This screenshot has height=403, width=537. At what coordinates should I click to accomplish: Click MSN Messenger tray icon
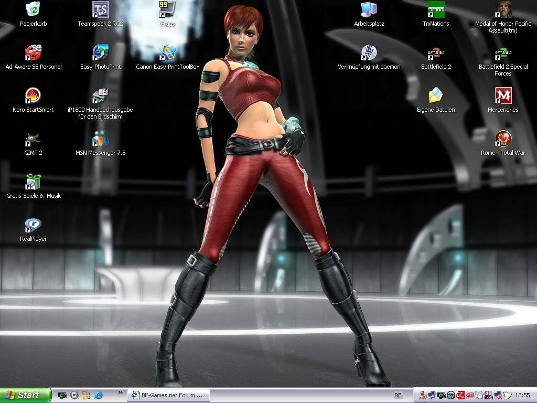[x=423, y=395]
